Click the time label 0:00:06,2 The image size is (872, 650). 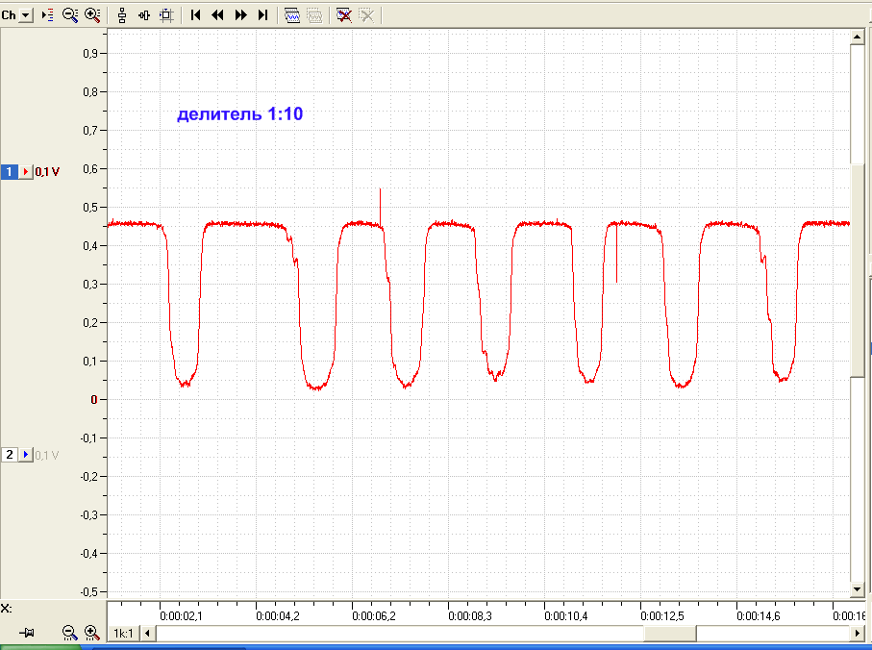[374, 616]
